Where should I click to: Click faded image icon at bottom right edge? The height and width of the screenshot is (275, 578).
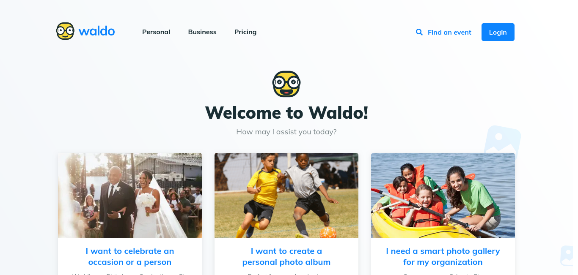coord(567,256)
